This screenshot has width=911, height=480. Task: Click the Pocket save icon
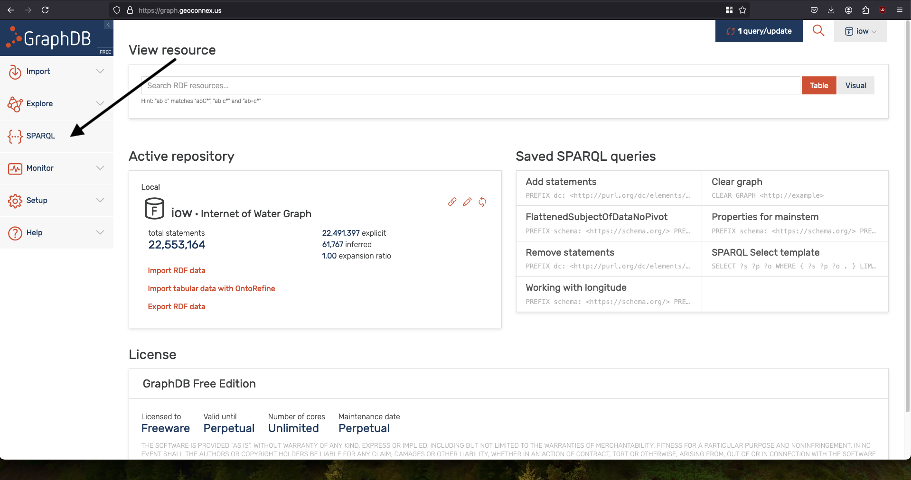coord(814,10)
